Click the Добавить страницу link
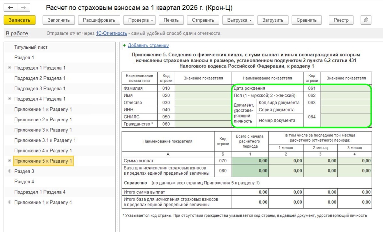The width and height of the screenshot is (383, 232). pos(148,46)
